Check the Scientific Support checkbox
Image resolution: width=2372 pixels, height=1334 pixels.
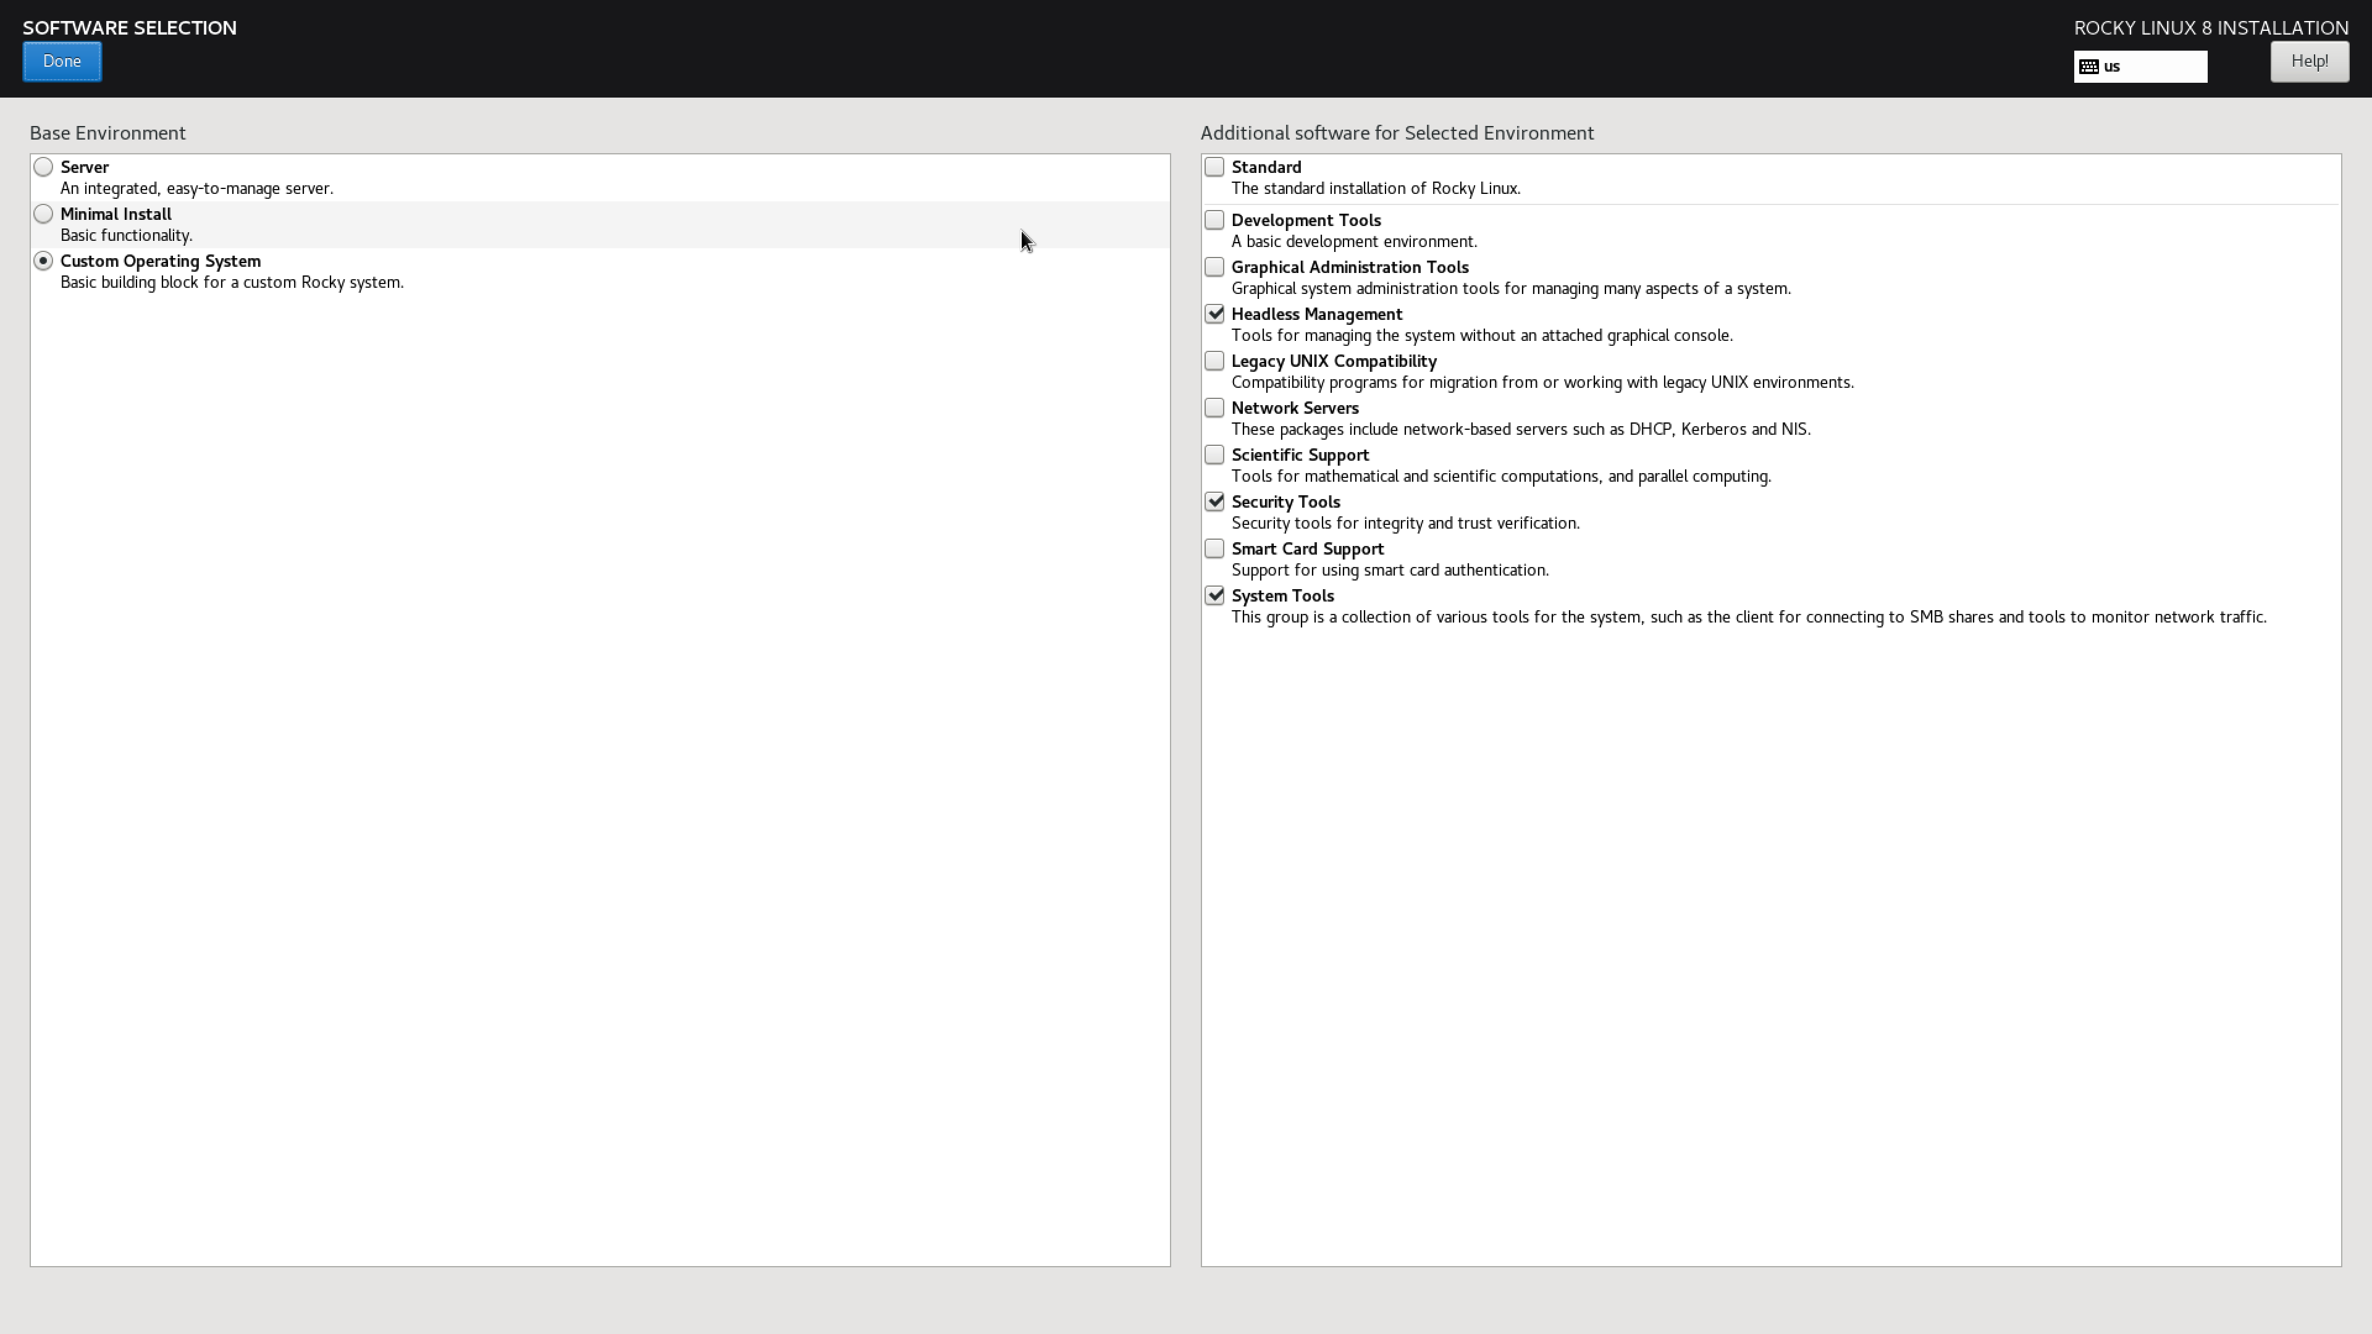1214,455
